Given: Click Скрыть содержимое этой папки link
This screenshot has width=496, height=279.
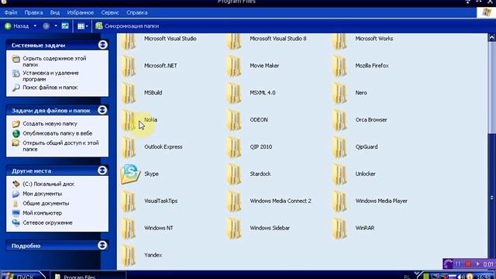Looking at the screenshot, I should point(54,61).
